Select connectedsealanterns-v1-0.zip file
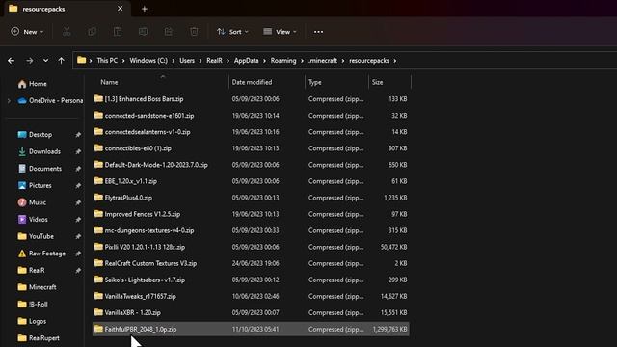 [x=251, y=132]
